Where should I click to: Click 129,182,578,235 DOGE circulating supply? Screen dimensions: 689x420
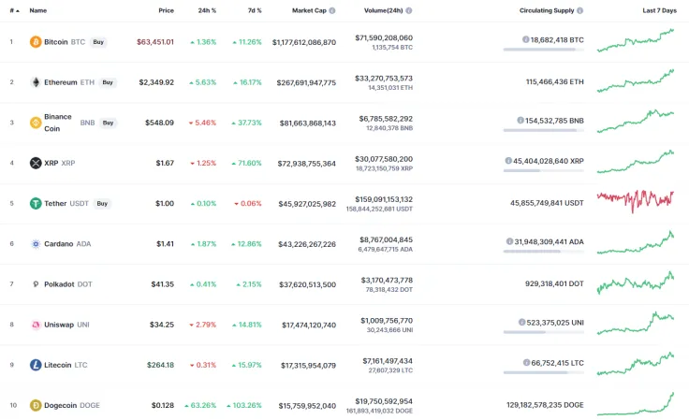click(x=546, y=405)
